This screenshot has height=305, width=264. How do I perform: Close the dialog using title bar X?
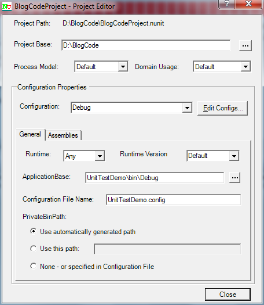[248, 4]
